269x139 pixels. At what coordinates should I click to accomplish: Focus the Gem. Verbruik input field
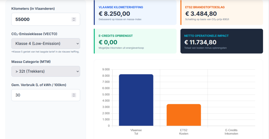[x=40, y=95]
